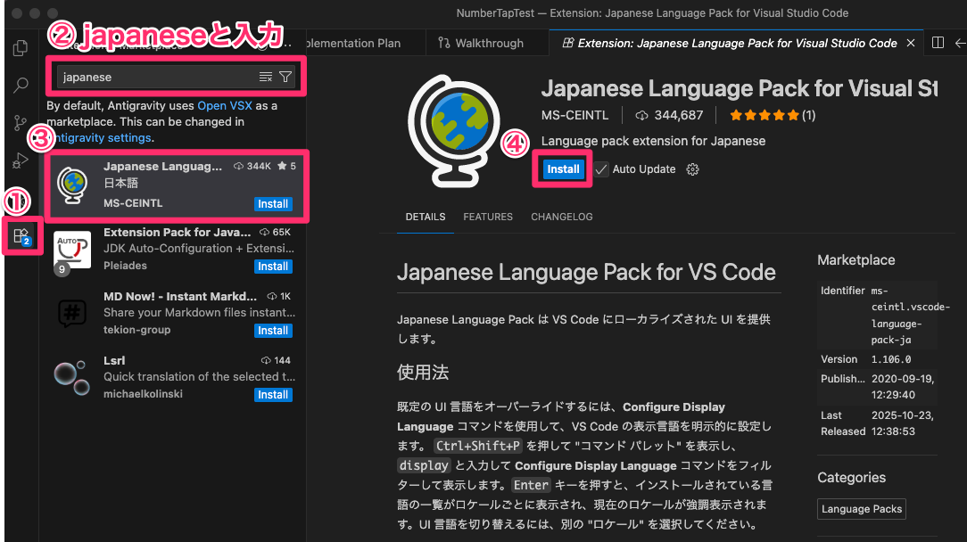This screenshot has height=542, width=967.
Task: Click the five-star rating
Action: point(765,115)
